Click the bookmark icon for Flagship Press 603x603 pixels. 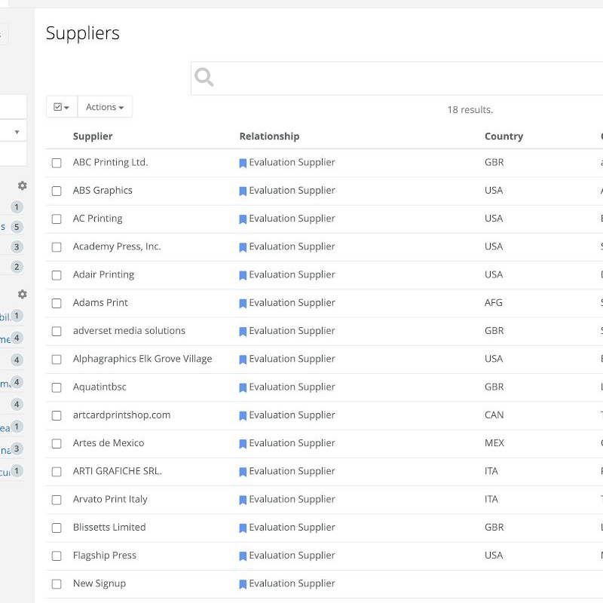pos(243,556)
